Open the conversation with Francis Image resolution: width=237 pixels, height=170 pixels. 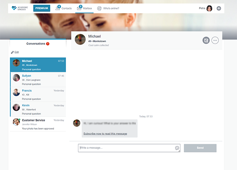point(38,94)
